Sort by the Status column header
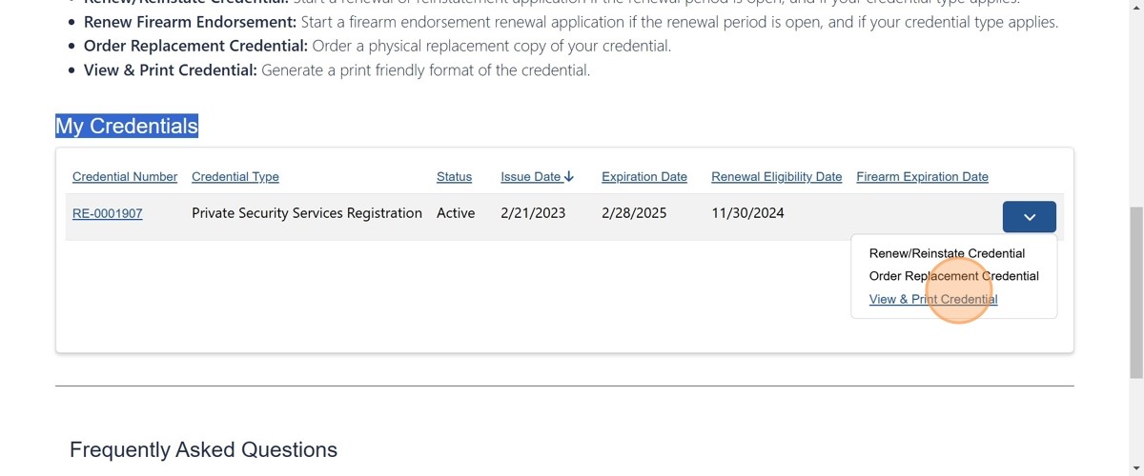This screenshot has width=1144, height=476. tap(454, 176)
